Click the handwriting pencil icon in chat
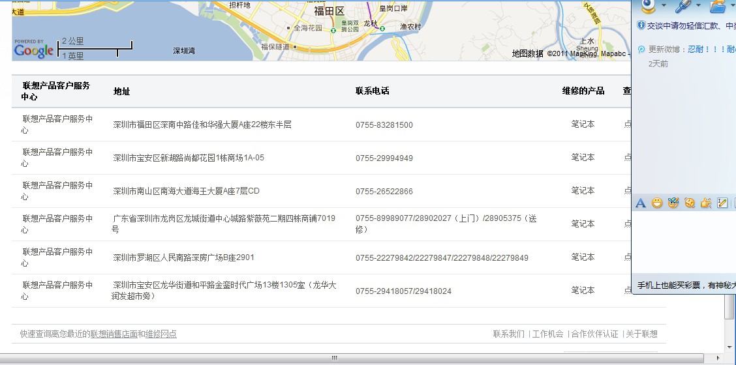Image resolution: width=736 pixels, height=365 pixels. point(722,203)
